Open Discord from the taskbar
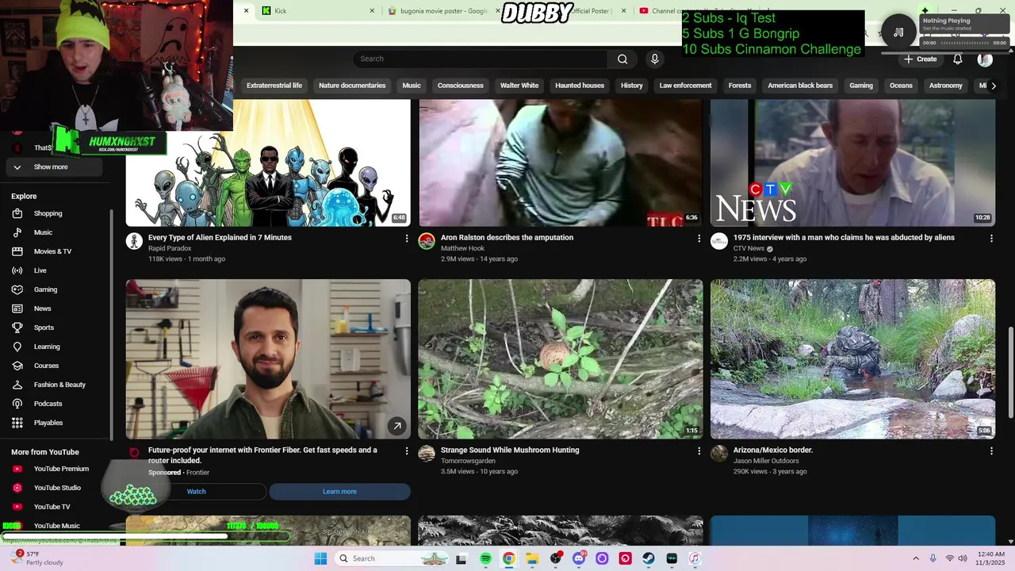The height and width of the screenshot is (571, 1015). point(579,558)
